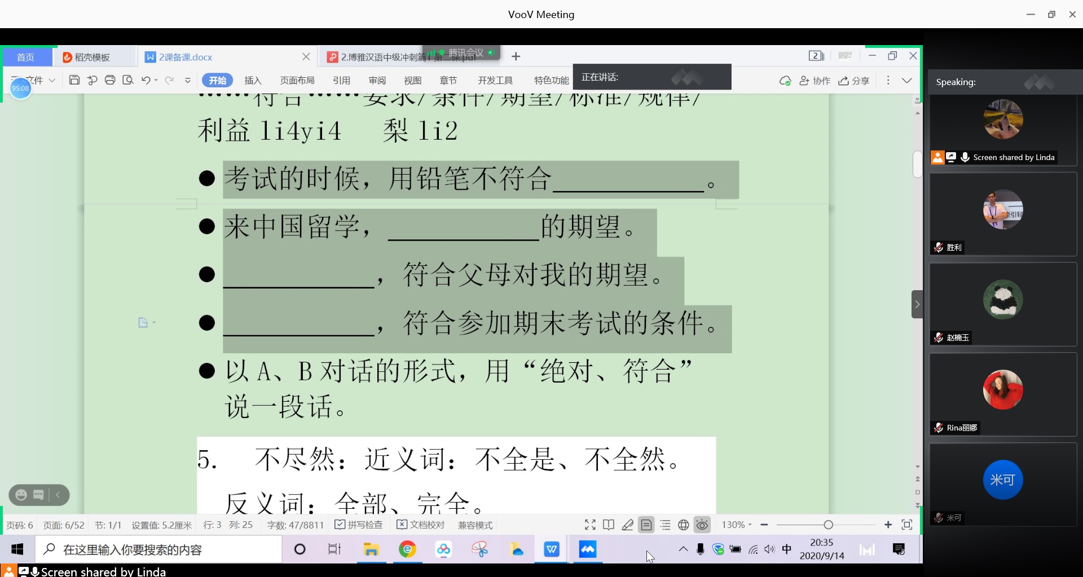Open the customize quick access toolbar dropdown
1083x577 pixels.
188,80
